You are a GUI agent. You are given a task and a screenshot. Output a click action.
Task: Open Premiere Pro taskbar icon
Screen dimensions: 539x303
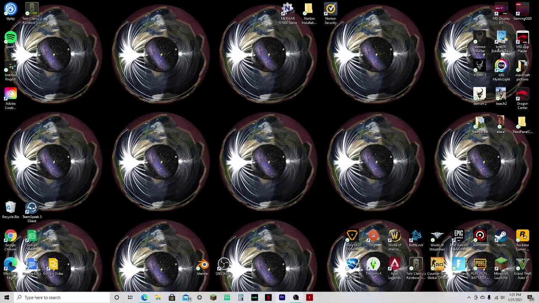282,298
